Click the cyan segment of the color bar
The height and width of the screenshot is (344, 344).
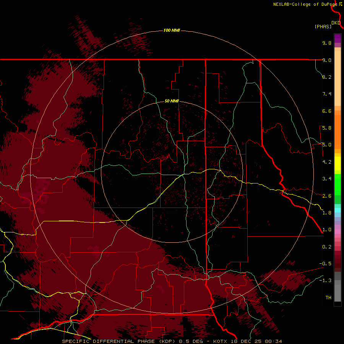pos(338,210)
